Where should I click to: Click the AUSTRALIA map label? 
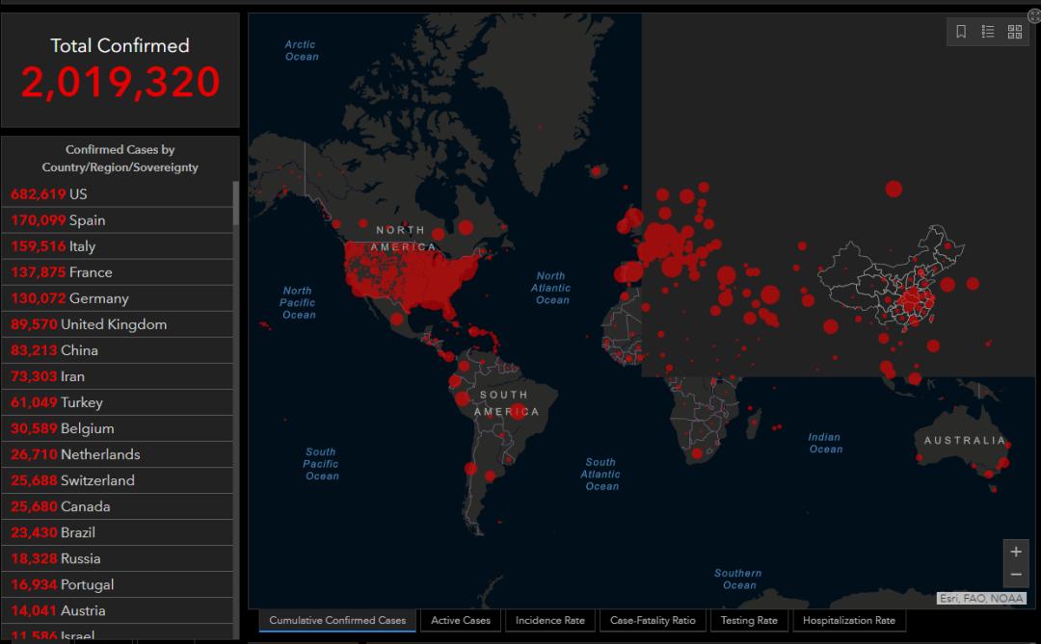click(x=965, y=440)
